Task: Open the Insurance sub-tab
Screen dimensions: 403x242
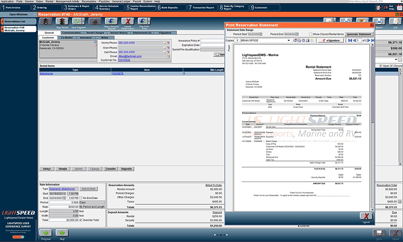Action: pyautogui.click(x=86, y=38)
